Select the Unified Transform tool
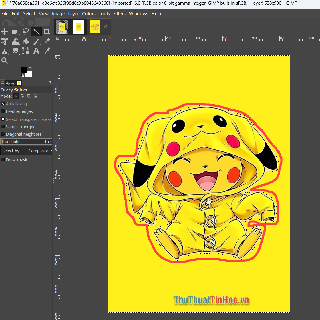The width and height of the screenshot is (320, 320). [x=5, y=41]
